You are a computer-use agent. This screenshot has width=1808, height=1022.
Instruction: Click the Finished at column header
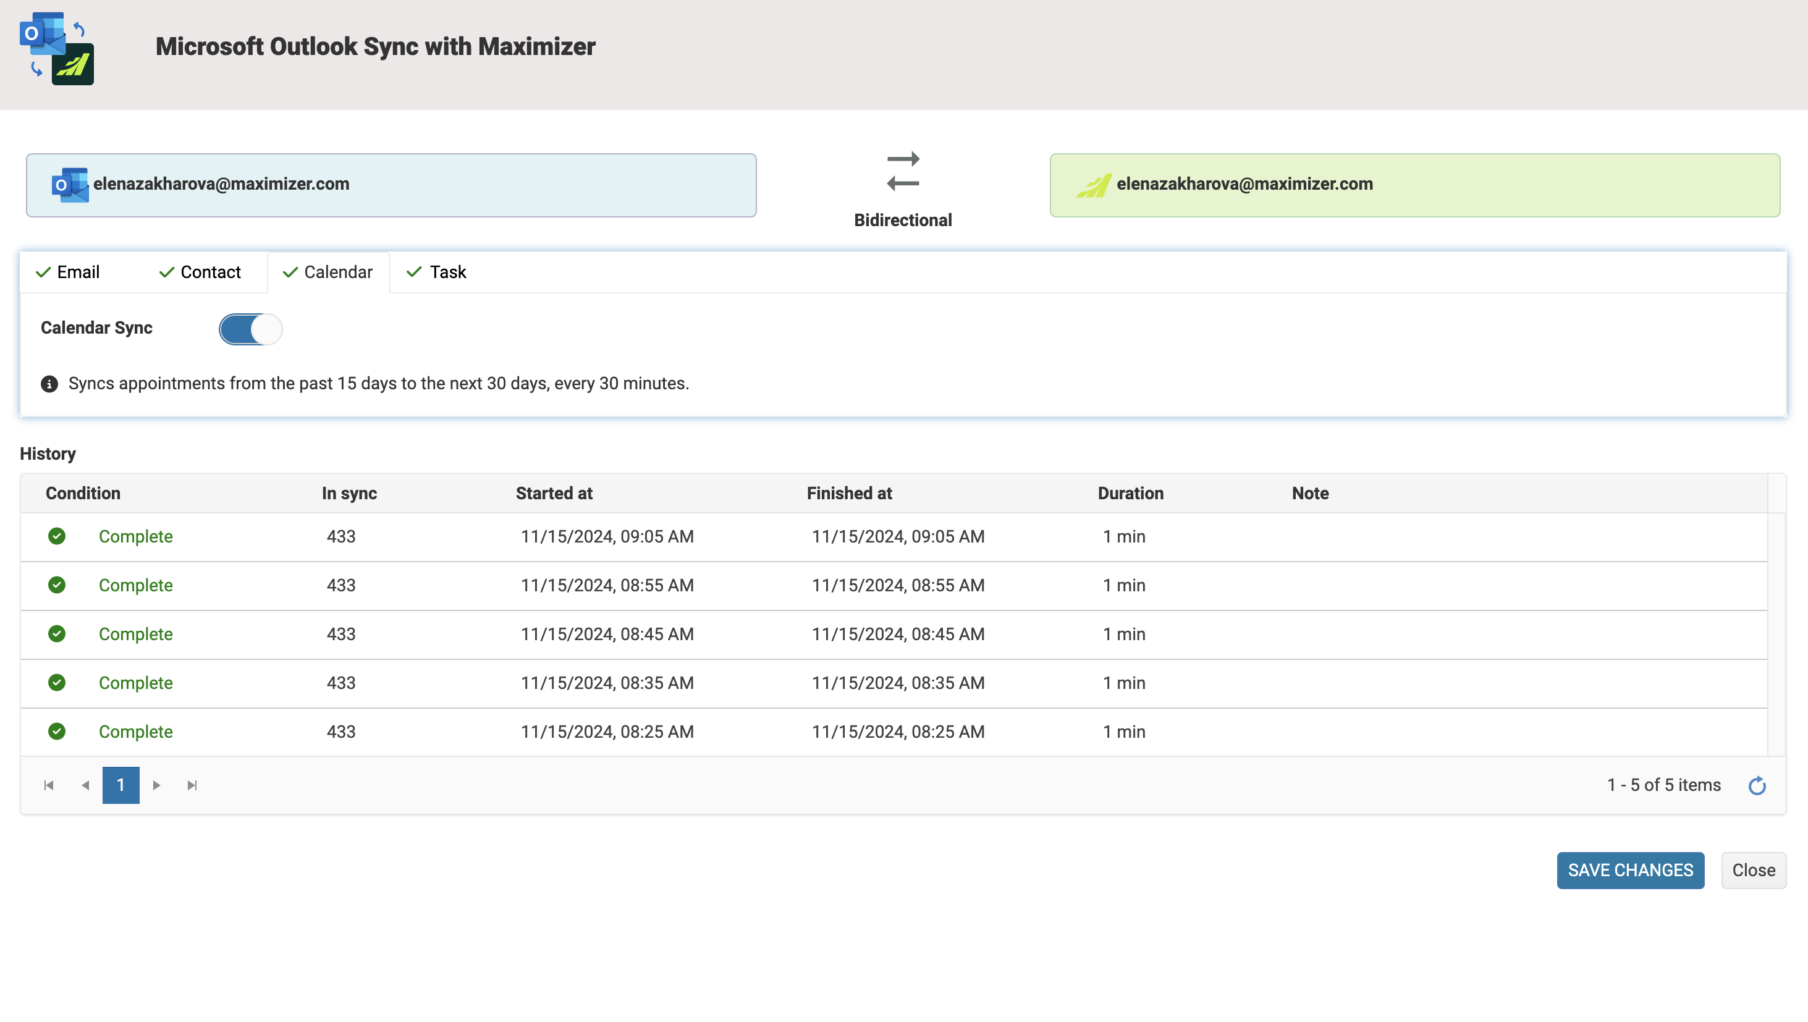click(849, 494)
